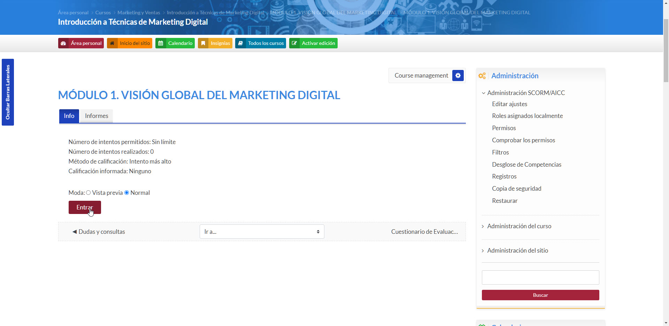Image resolution: width=669 pixels, height=326 pixels.
Task: Collapse Administración SCORM/AICC tree
Action: (x=484, y=93)
